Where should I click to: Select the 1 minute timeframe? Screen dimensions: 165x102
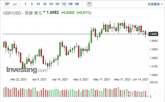[25, 4]
